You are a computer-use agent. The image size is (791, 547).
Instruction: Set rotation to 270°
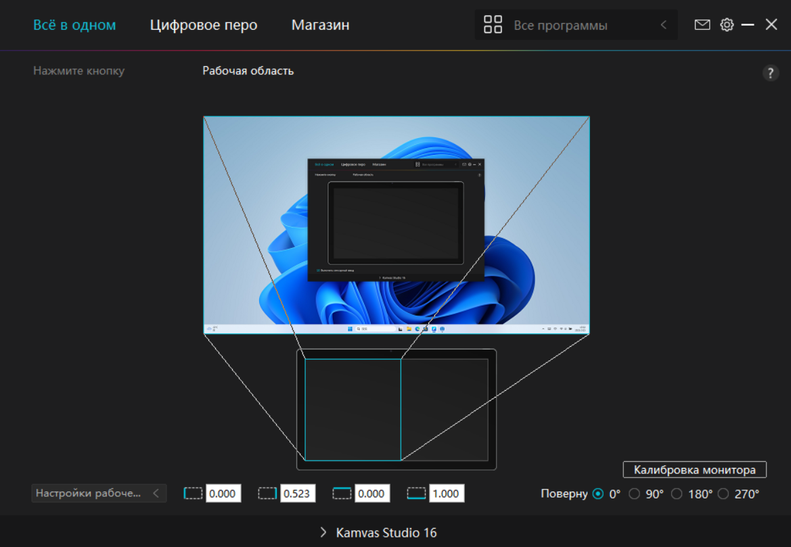(723, 494)
